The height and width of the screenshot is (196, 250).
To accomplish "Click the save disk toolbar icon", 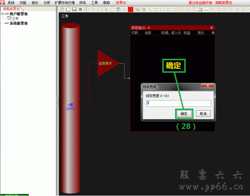I will (x=74, y=9).
